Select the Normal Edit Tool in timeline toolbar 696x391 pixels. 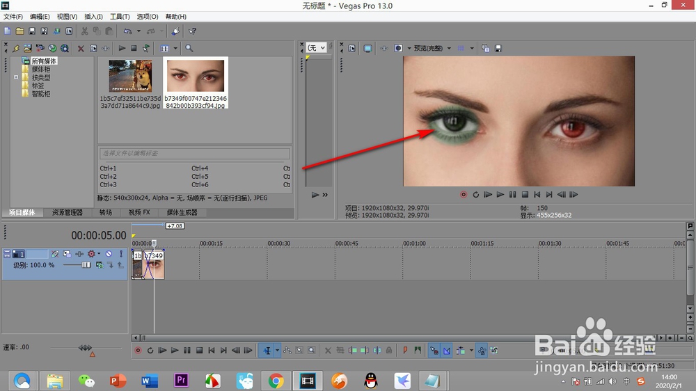pyautogui.click(x=267, y=351)
